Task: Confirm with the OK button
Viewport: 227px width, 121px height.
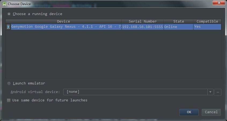Action: coord(189,112)
